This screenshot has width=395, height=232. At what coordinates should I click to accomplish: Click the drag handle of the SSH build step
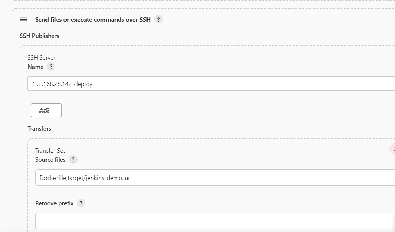23,19
